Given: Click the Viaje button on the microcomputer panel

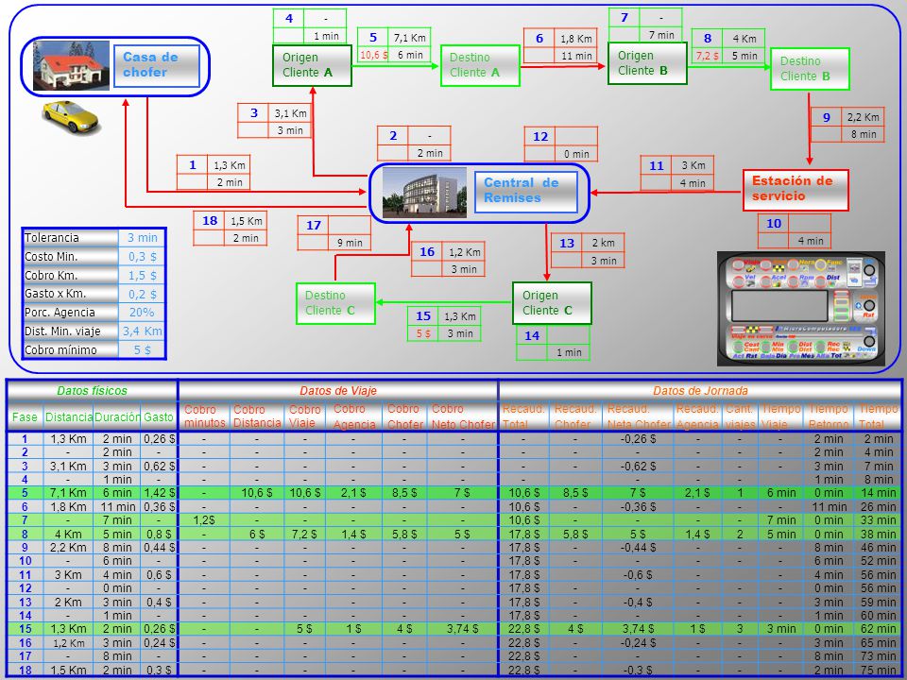Looking at the screenshot, I should point(738,264).
